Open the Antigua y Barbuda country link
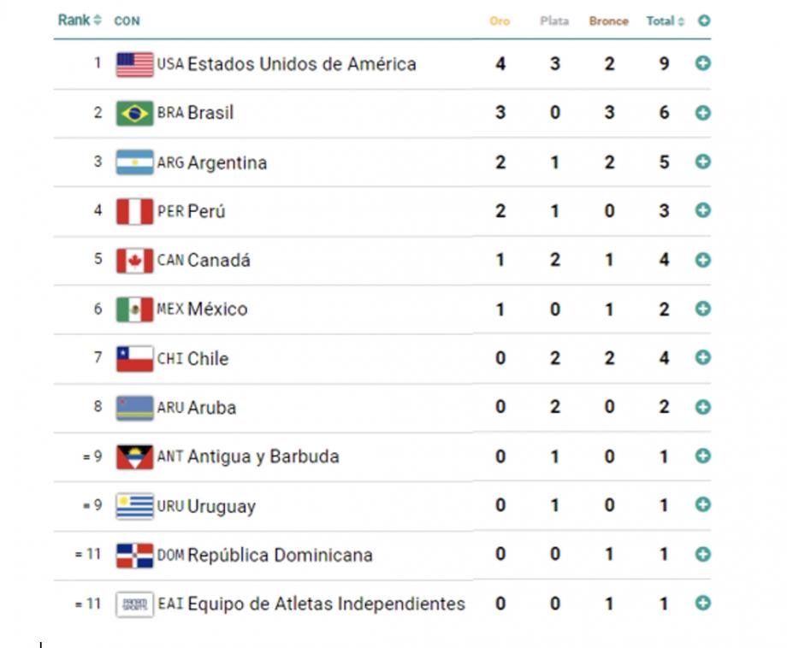787x648 pixels. coord(263,457)
